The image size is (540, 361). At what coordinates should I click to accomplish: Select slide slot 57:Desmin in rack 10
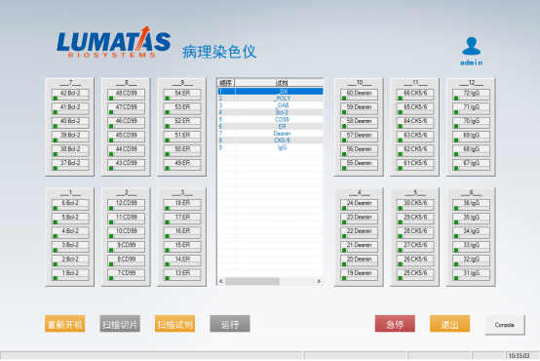pos(359,137)
